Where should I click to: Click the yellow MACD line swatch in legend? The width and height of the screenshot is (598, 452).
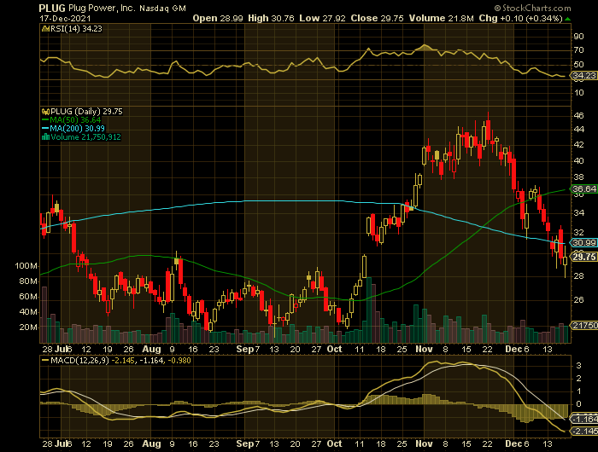pos(45,360)
